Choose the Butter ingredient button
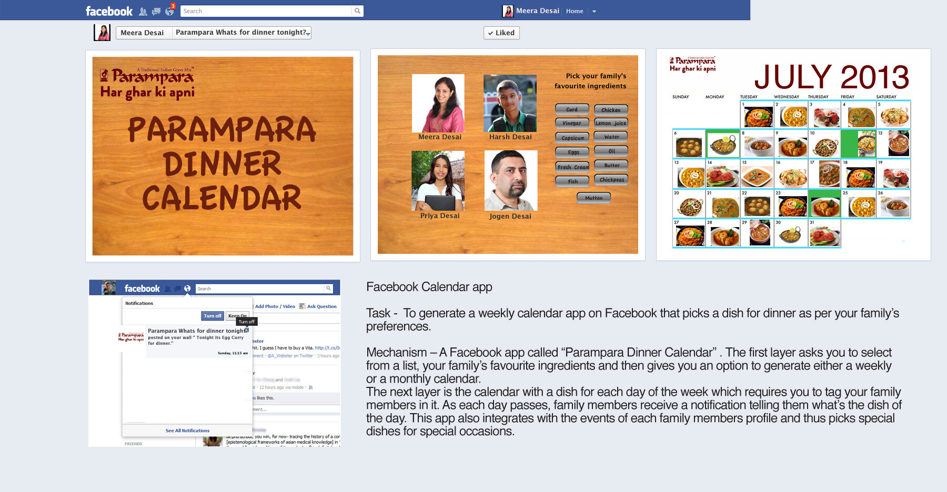947x492 pixels. click(611, 165)
